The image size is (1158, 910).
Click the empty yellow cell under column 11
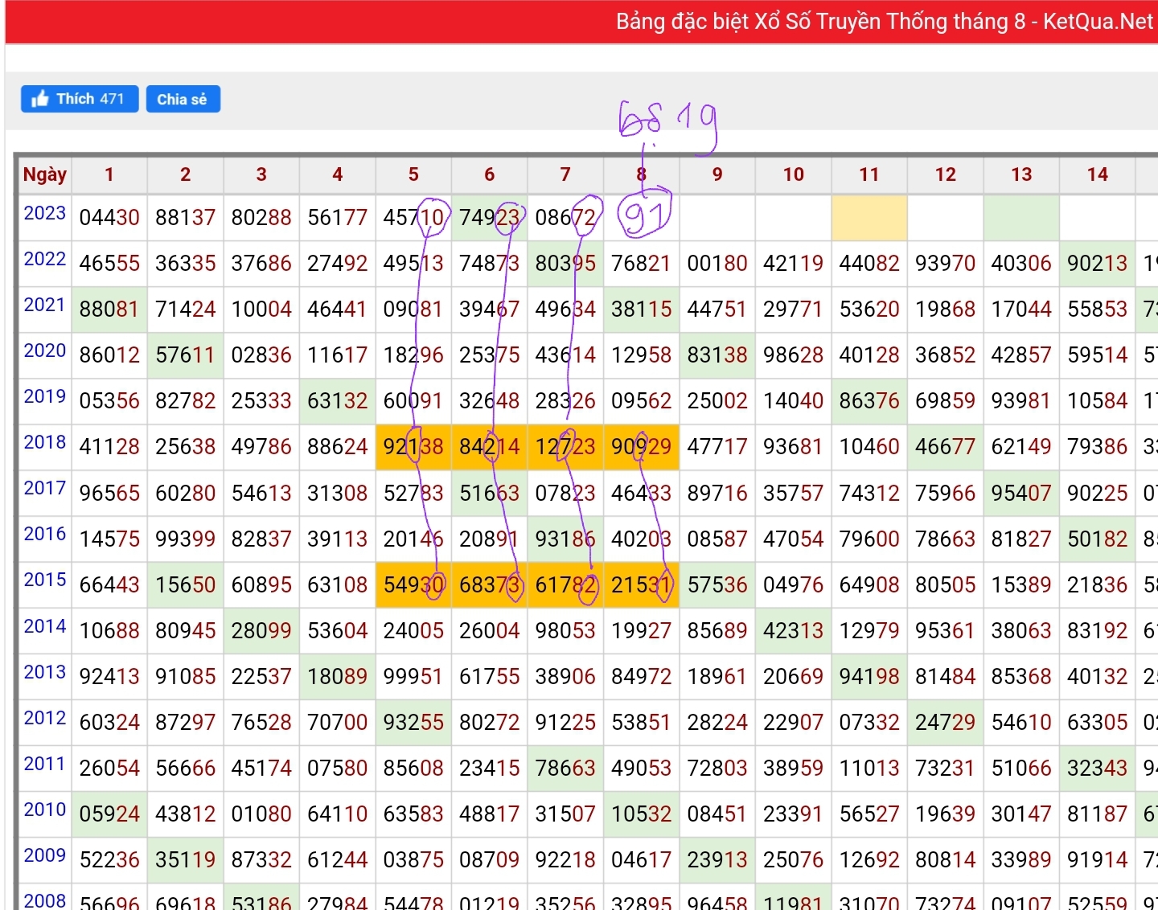(x=869, y=217)
